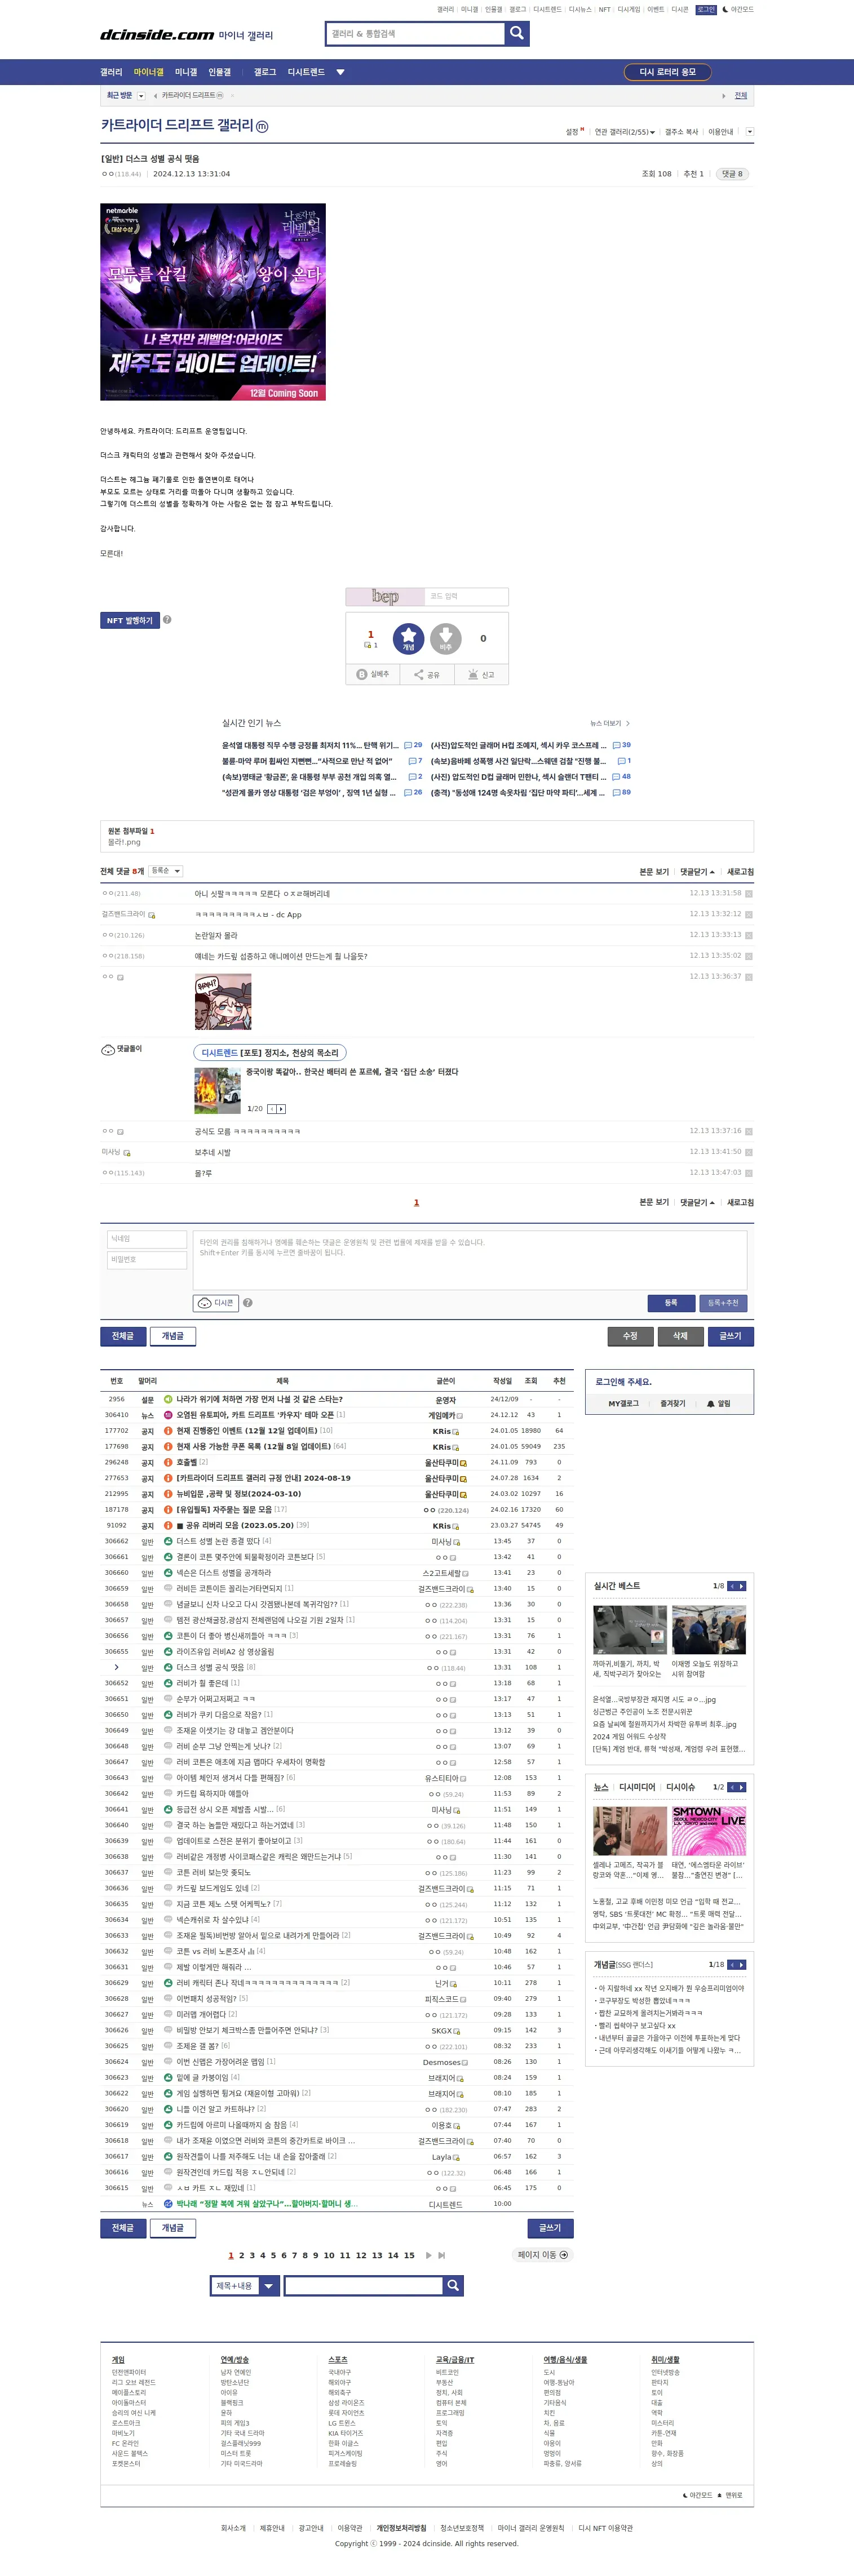Click the help icon next to NFT 발행하기
The width and height of the screenshot is (854, 2576).
167,619
